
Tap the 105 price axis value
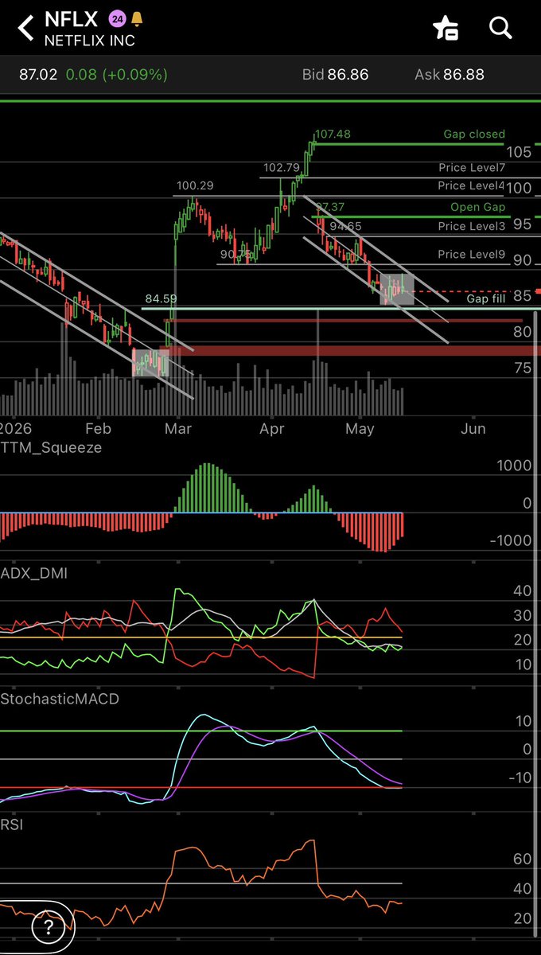tap(520, 152)
